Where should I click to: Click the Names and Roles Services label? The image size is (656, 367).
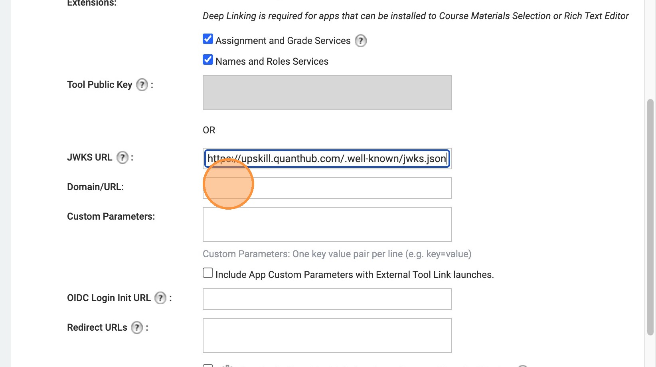(x=272, y=61)
